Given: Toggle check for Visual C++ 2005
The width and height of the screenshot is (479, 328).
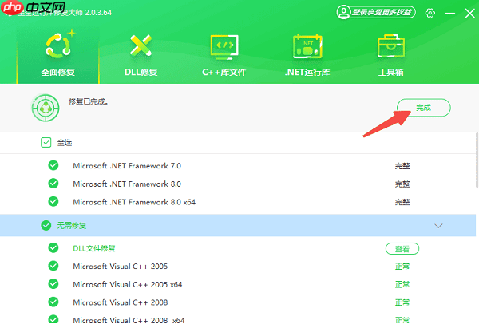Looking at the screenshot, I should pyautogui.click(x=53, y=266).
